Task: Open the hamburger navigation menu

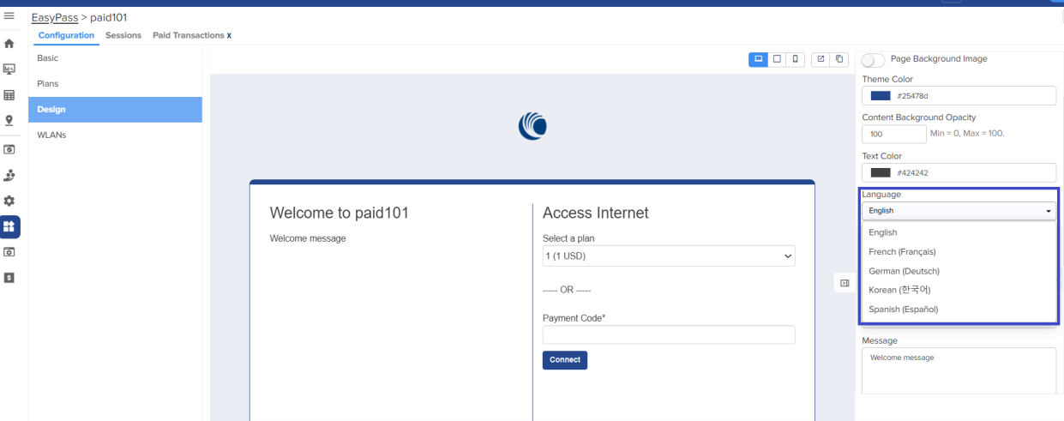Action: pos(9,16)
